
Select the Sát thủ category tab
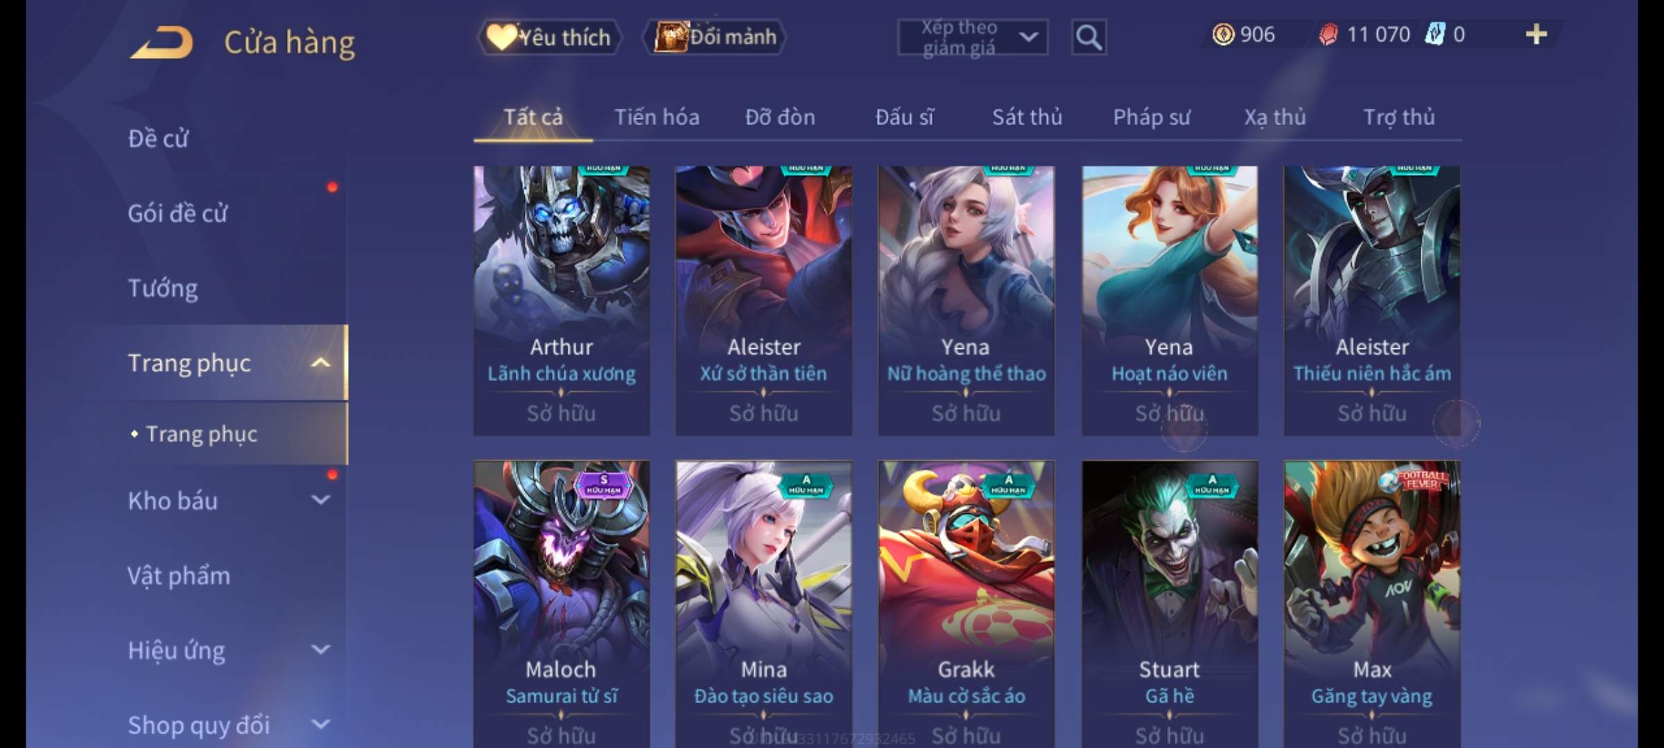point(1027,117)
